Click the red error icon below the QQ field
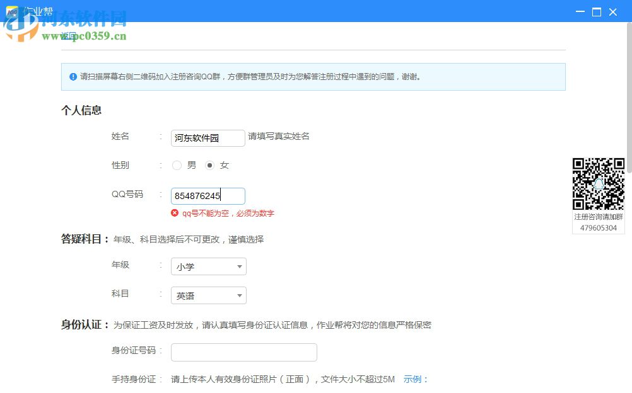This screenshot has width=632, height=393. pos(175,213)
